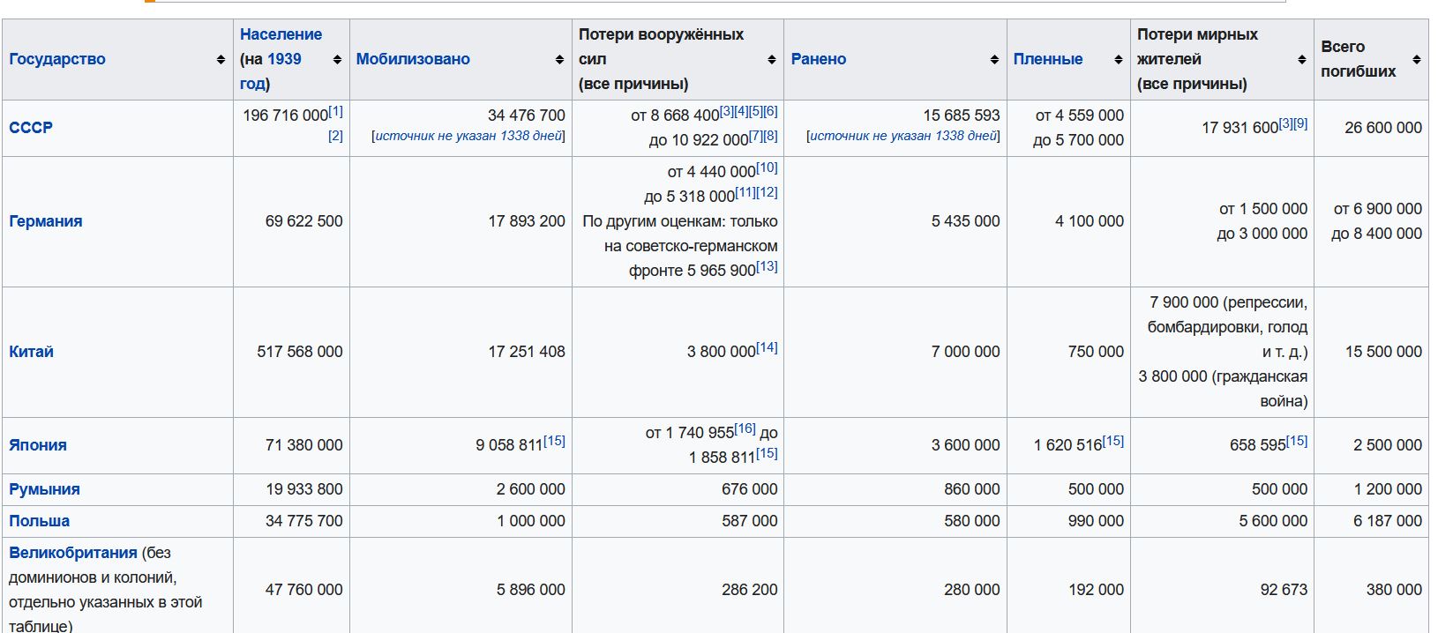Open the СССР country link
1438x633 pixels.
(31, 128)
